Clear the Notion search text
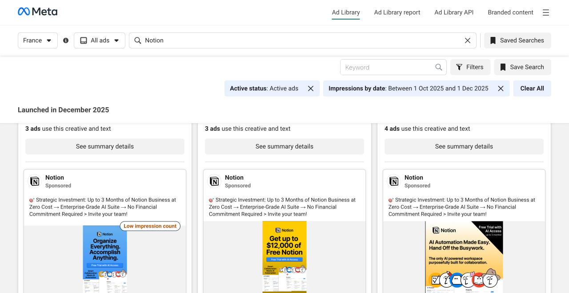The width and height of the screenshot is (569, 293). 468,40
